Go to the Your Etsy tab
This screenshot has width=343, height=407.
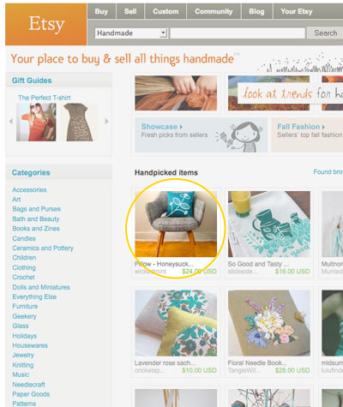pyautogui.click(x=297, y=11)
